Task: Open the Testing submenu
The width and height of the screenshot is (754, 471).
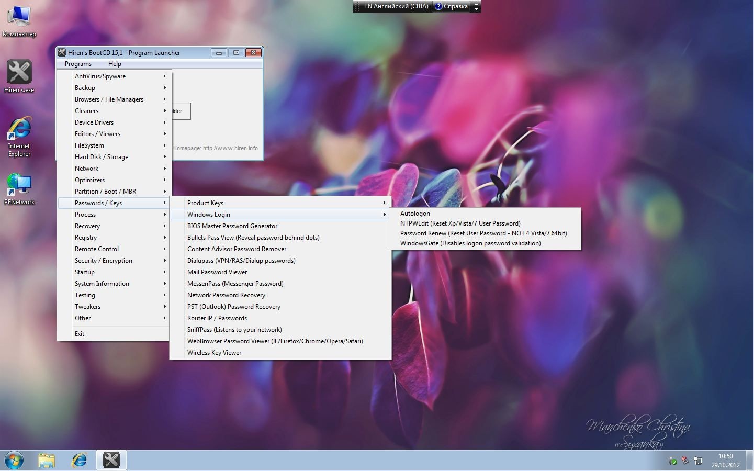Action: tap(114, 295)
